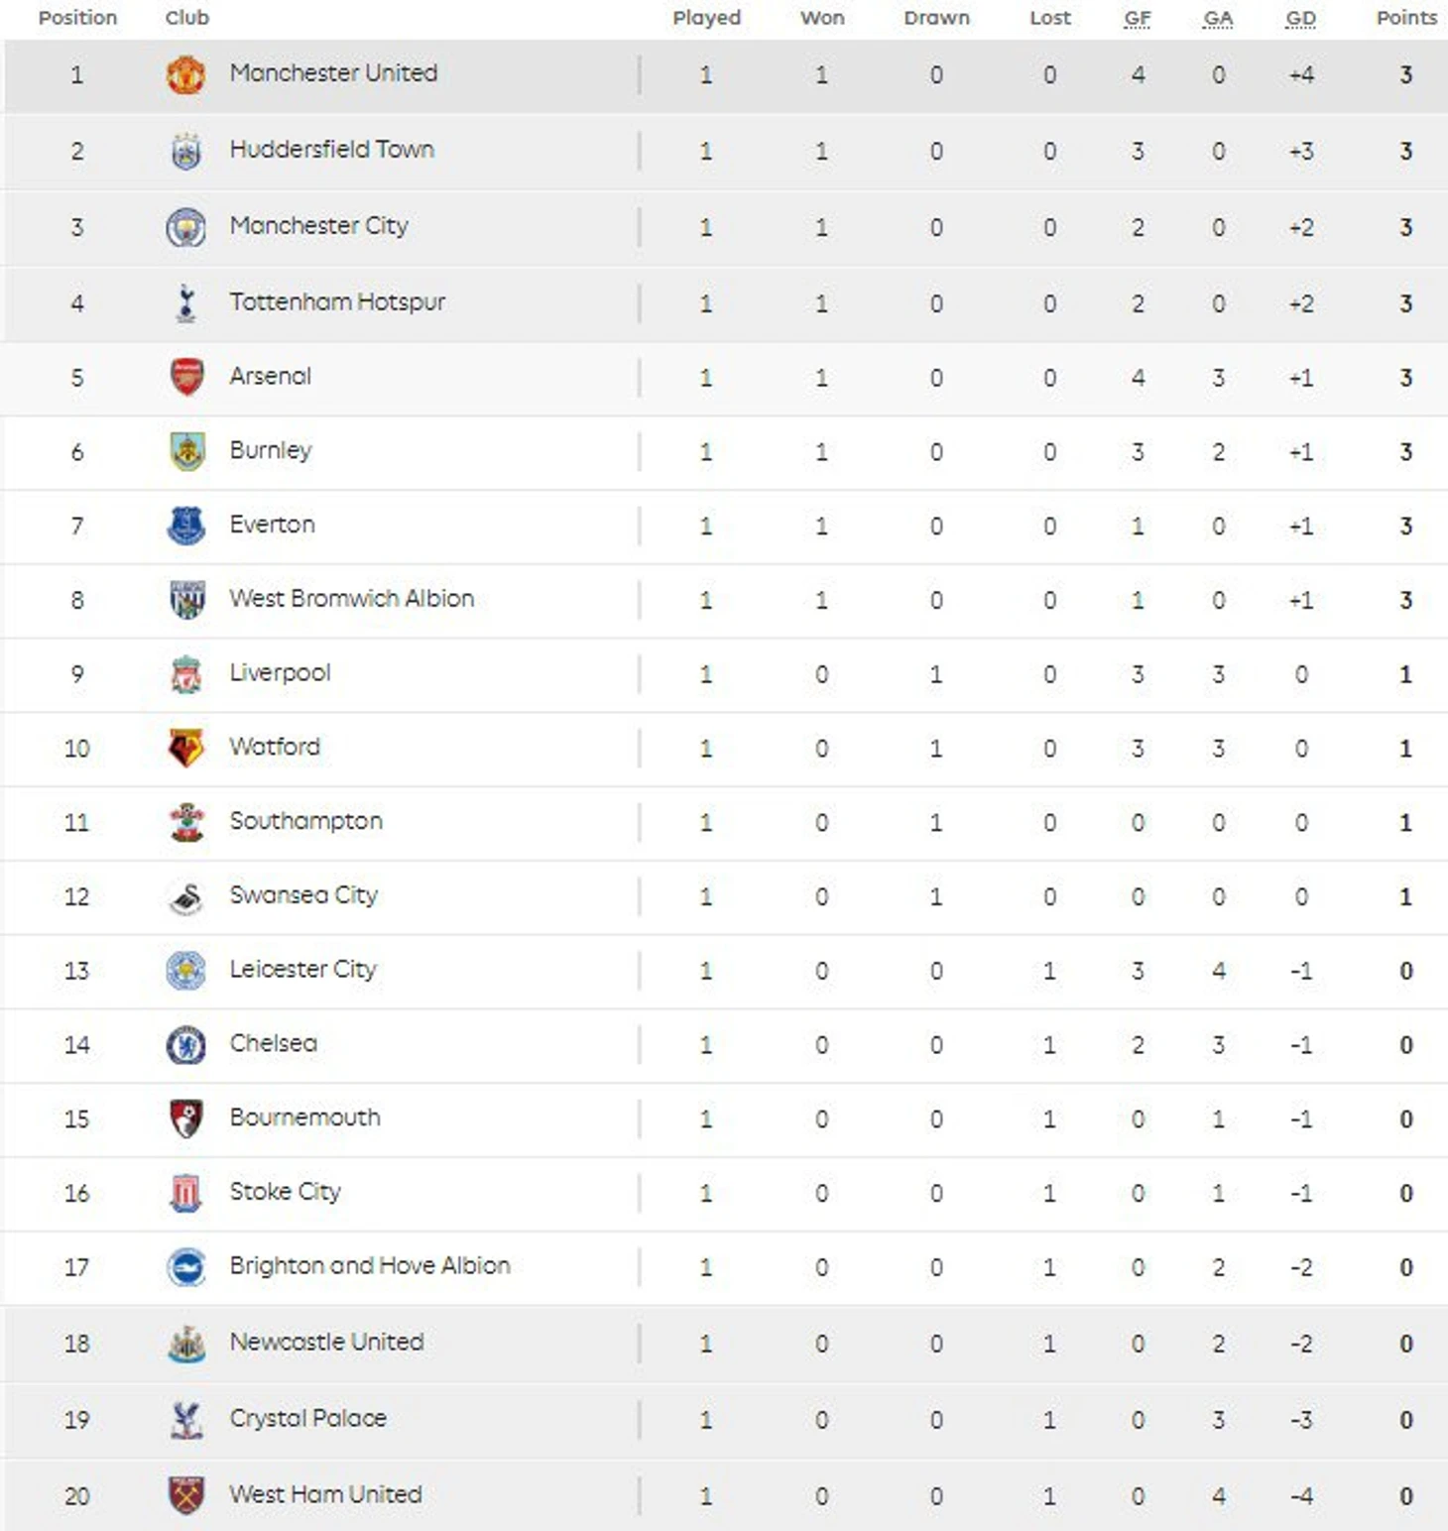Open the Everton club link
Viewport: 1448px width, 1531px height.
point(272,525)
